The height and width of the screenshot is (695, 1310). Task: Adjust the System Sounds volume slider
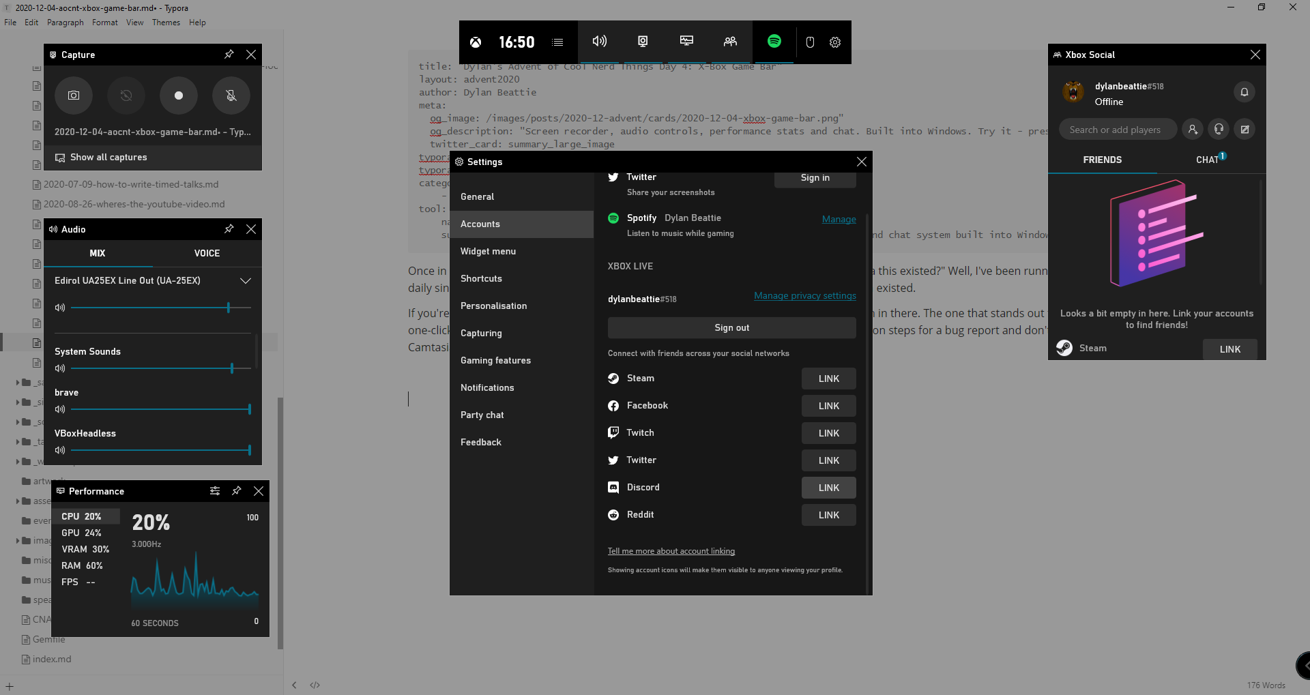[161, 368]
